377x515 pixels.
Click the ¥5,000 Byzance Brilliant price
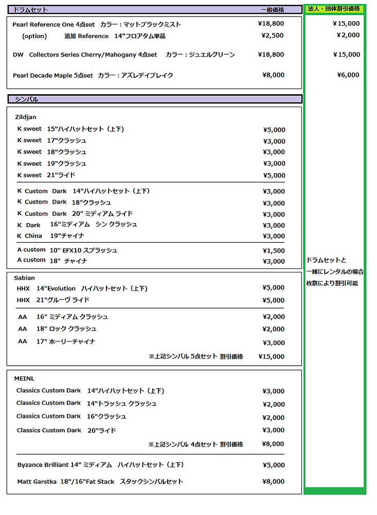coord(274,465)
